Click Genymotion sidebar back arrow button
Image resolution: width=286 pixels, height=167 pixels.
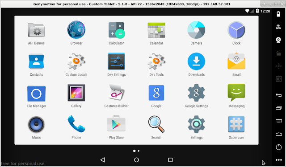(279, 95)
